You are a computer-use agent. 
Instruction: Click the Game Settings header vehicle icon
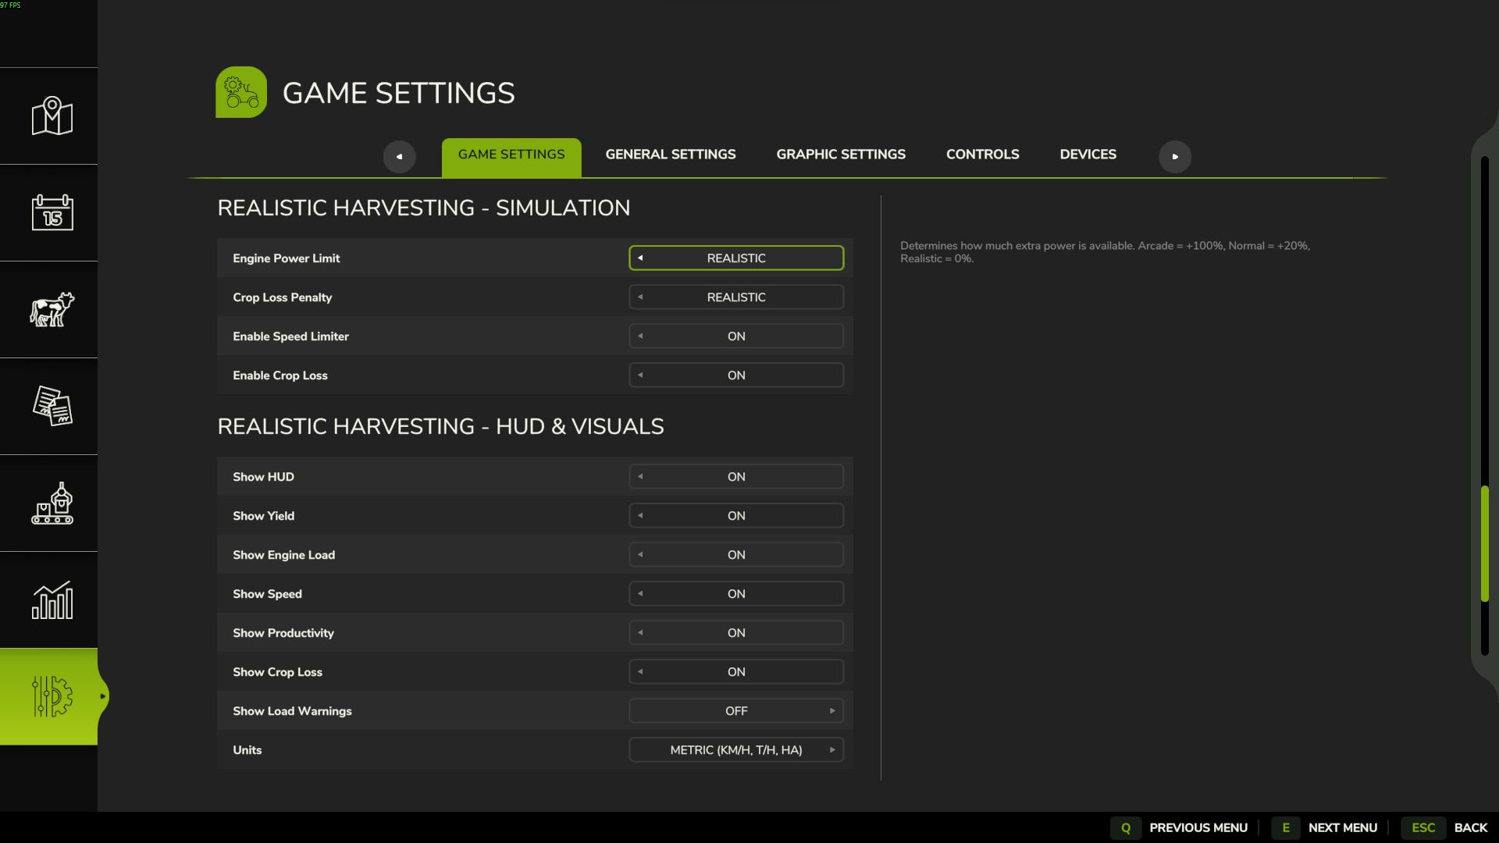(x=240, y=91)
